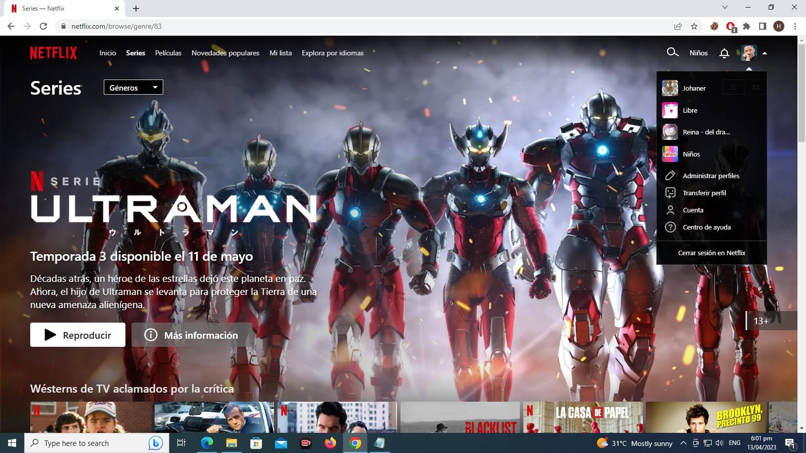Click Cerrar sesión en Netflix
Image resolution: width=806 pixels, height=453 pixels.
pyautogui.click(x=711, y=253)
